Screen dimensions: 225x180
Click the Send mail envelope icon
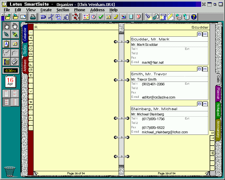click(x=23, y=17)
